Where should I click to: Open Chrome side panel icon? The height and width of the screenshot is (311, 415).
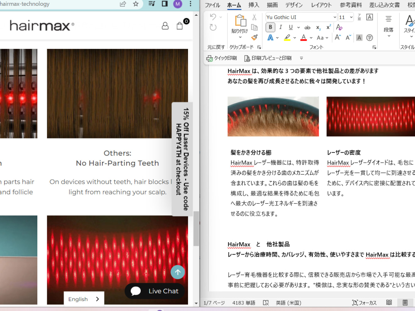pos(165,4)
